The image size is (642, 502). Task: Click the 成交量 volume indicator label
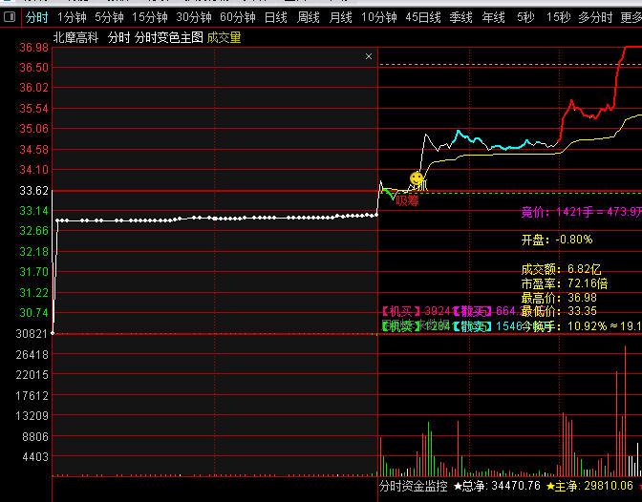[224, 37]
